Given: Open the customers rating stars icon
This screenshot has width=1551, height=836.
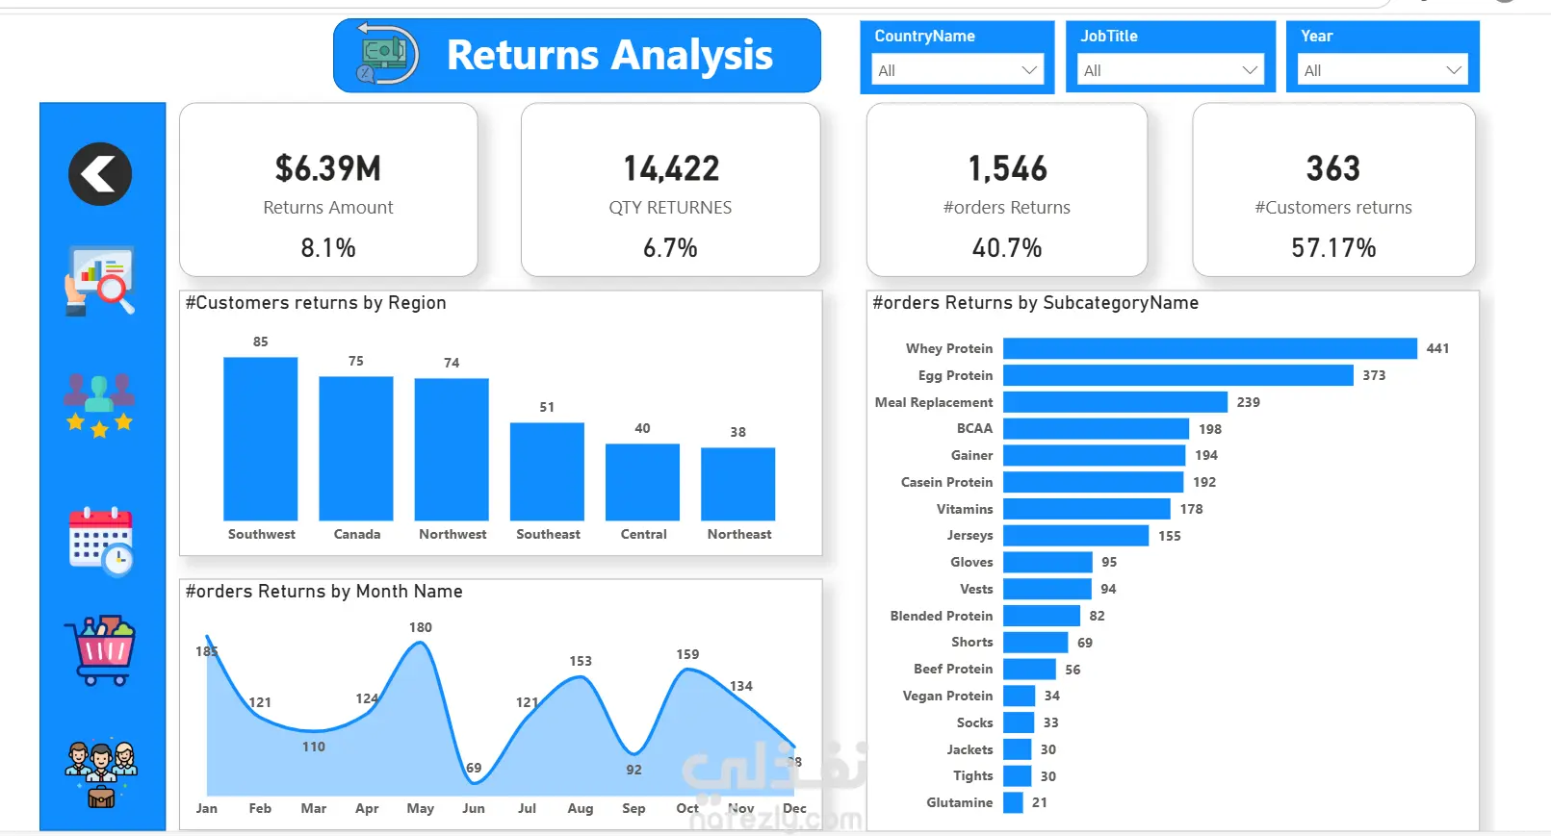Looking at the screenshot, I should [x=99, y=405].
